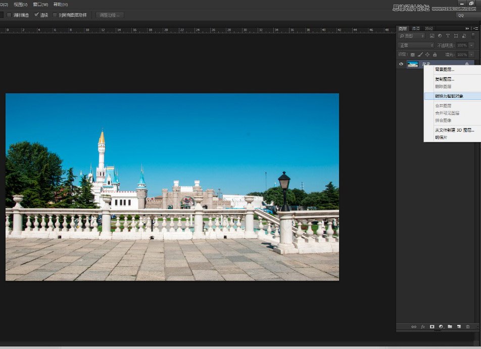The image size is (481, 349).
Task: Click the opacity 100% value field
Action: pos(462,45)
